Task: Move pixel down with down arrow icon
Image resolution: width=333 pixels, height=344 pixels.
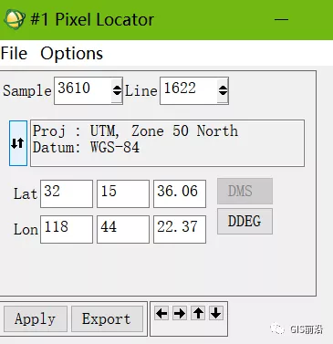Action: (216, 313)
